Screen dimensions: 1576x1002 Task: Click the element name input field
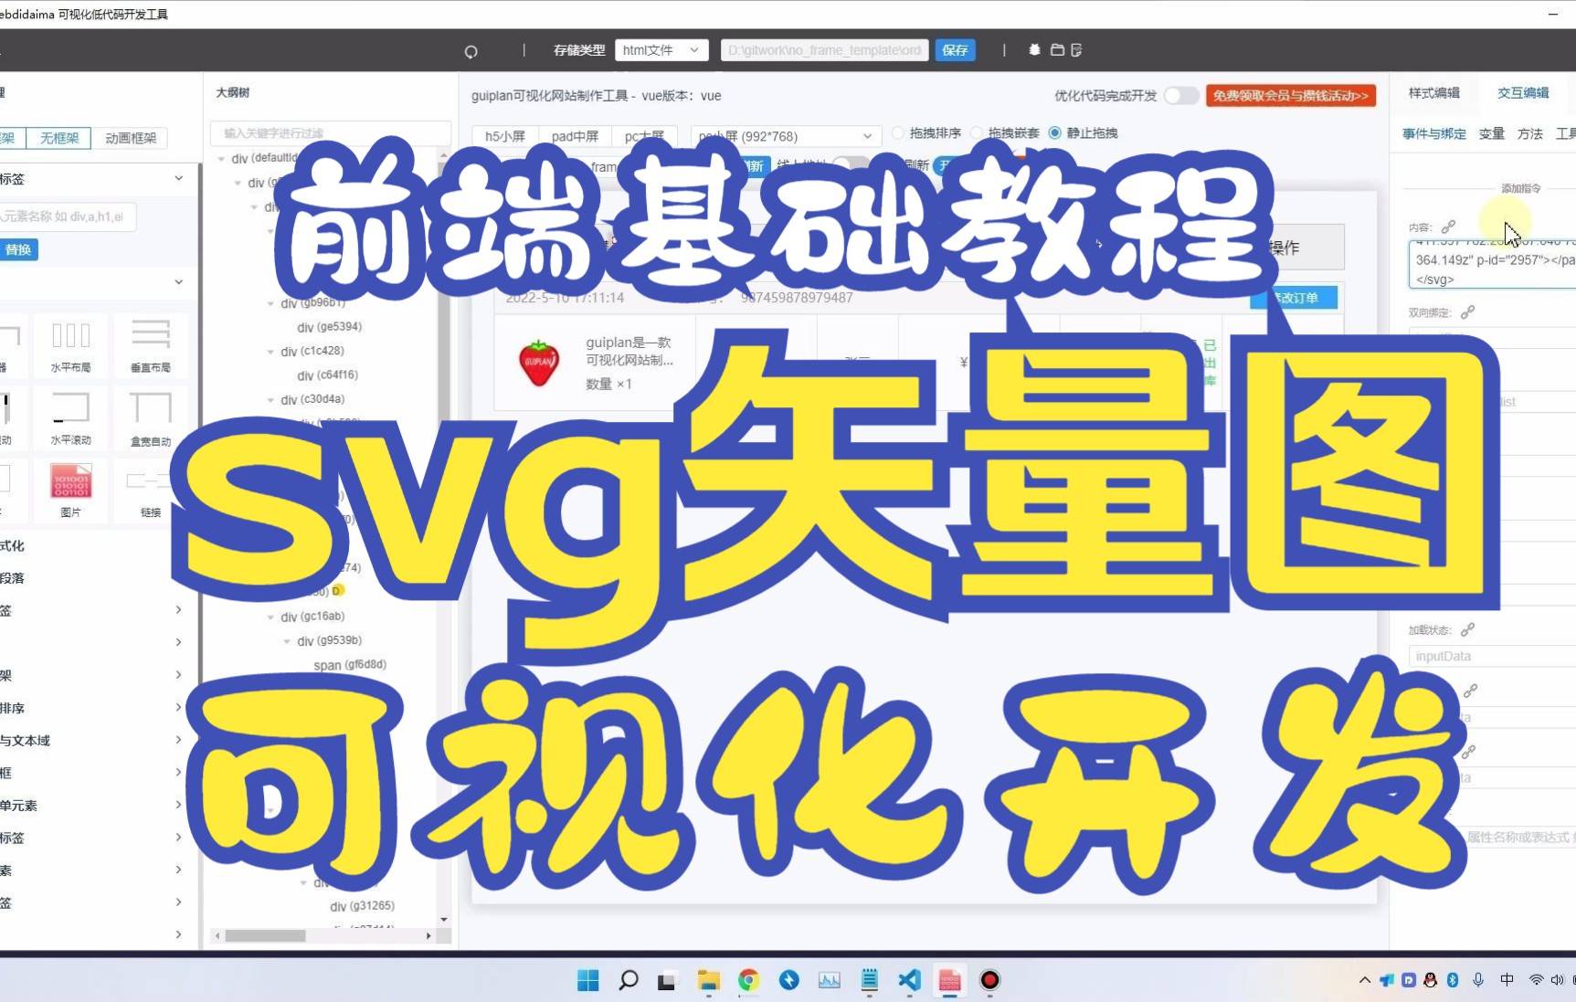(68, 217)
